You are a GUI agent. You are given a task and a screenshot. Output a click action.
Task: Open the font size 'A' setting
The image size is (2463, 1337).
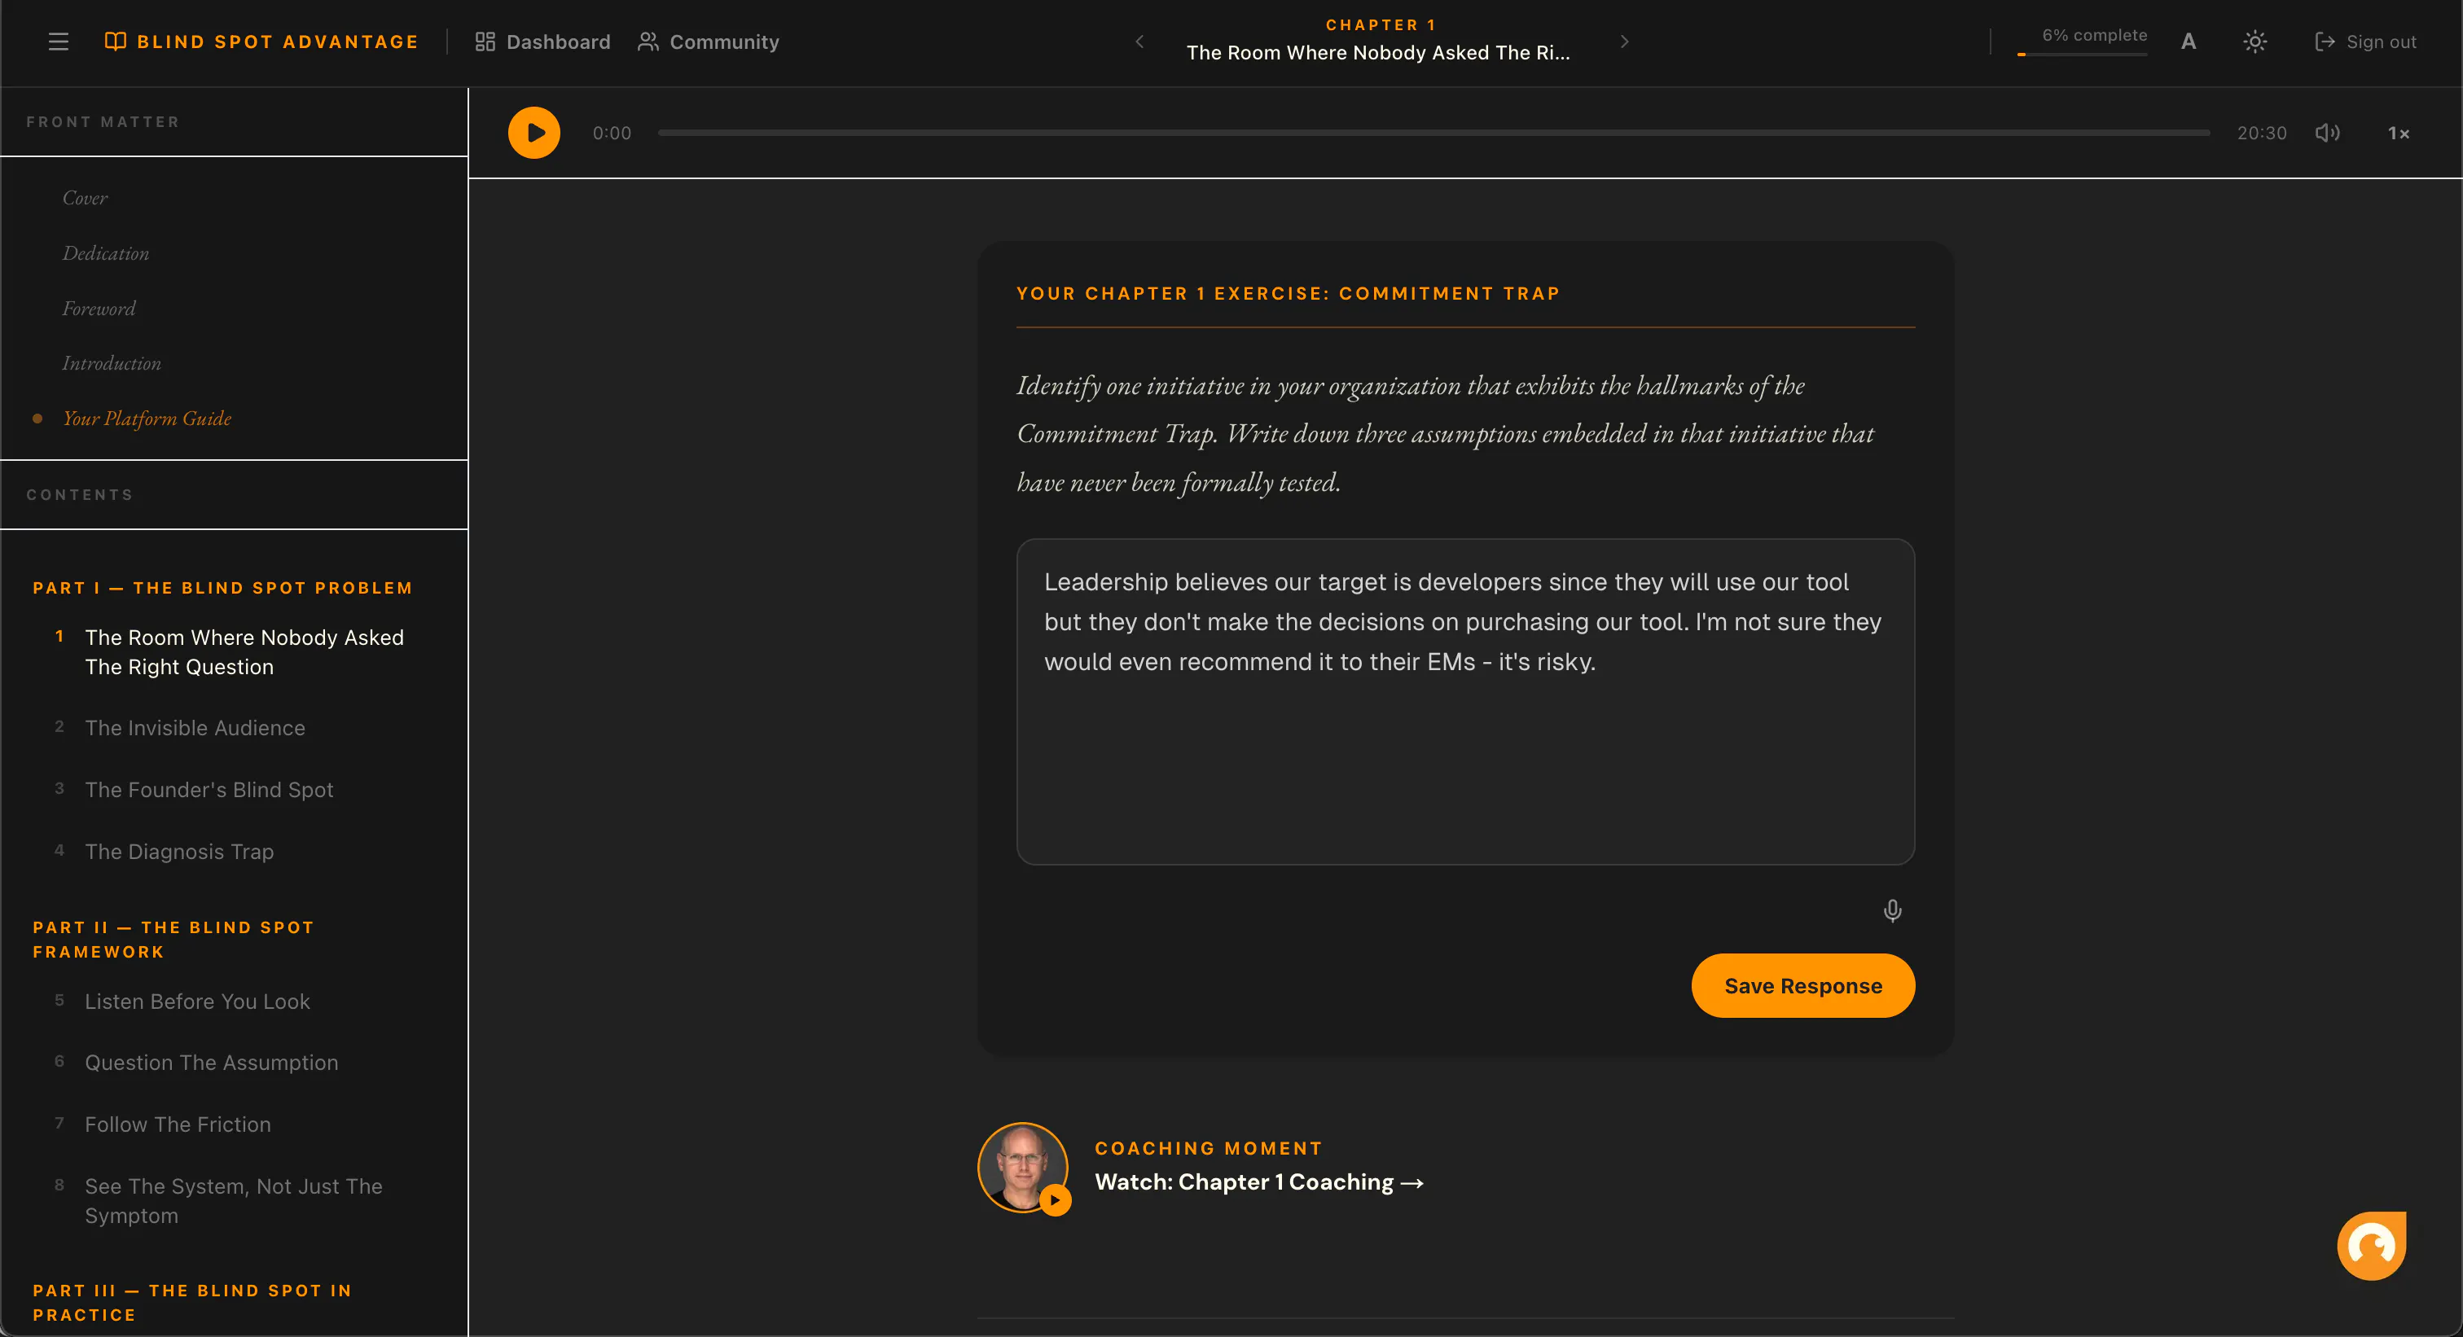2188,42
